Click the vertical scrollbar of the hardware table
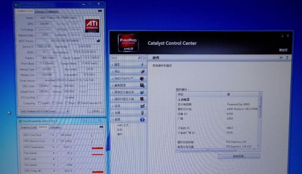Image resolution: width=302 pixels, height=174 pixels. point(260,107)
